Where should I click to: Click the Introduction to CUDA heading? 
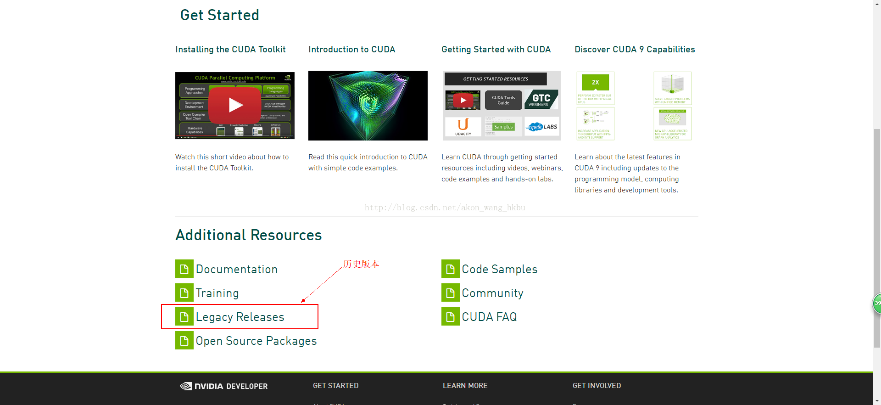coord(351,49)
